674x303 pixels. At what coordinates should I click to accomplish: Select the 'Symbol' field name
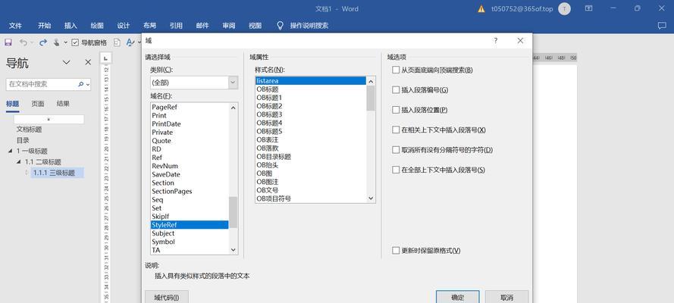point(163,242)
